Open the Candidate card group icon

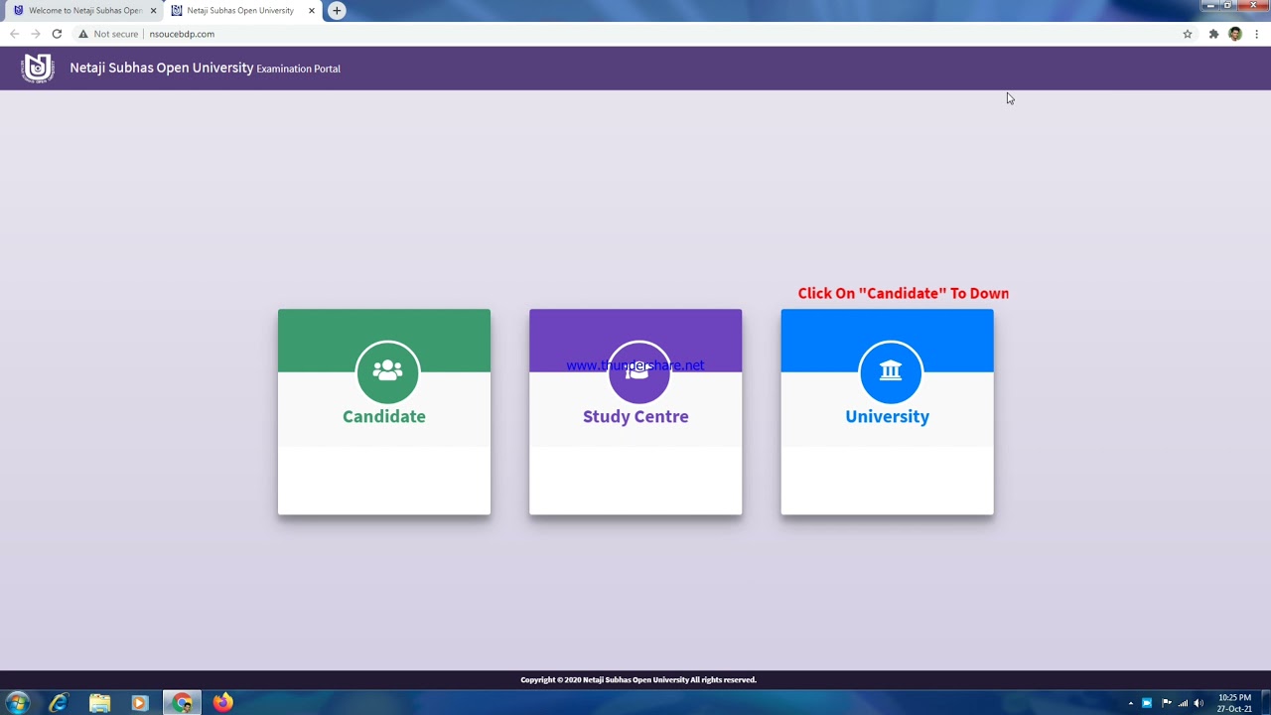pyautogui.click(x=387, y=371)
